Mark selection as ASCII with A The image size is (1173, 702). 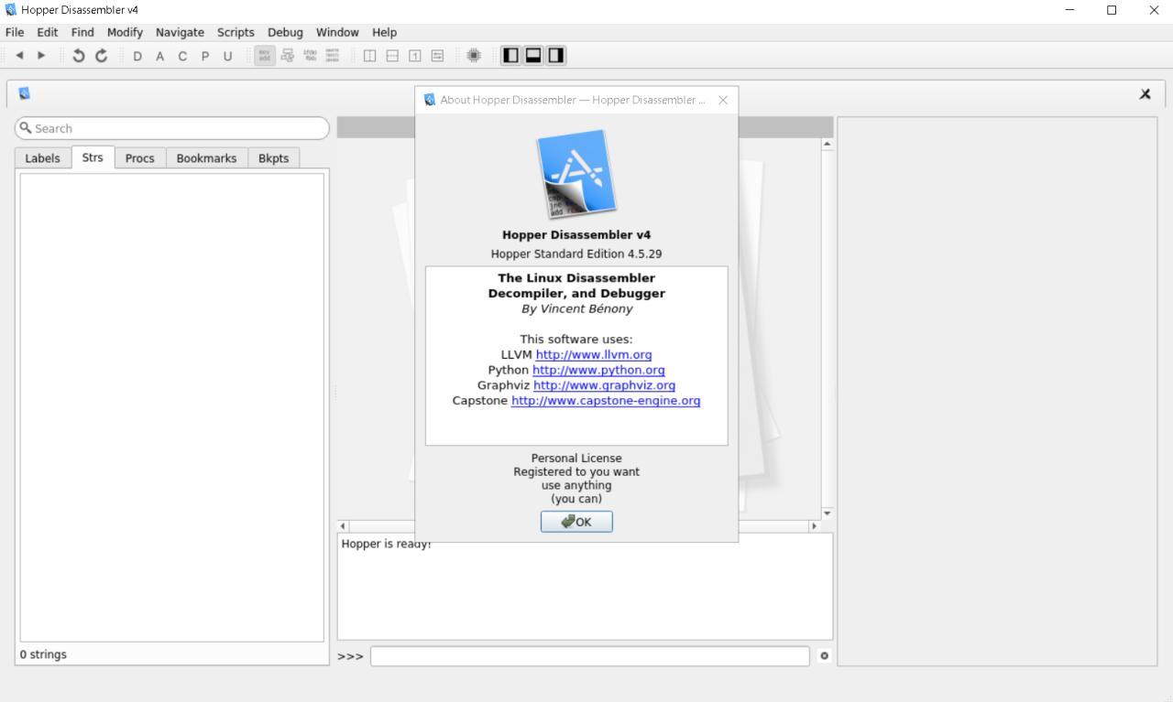(159, 56)
